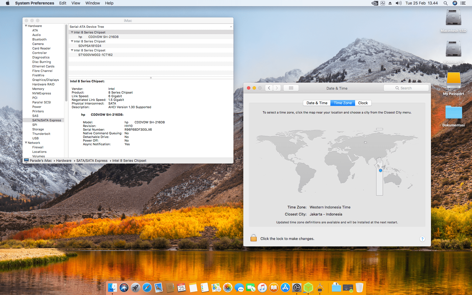Open the volume speaker menu

pos(398,3)
